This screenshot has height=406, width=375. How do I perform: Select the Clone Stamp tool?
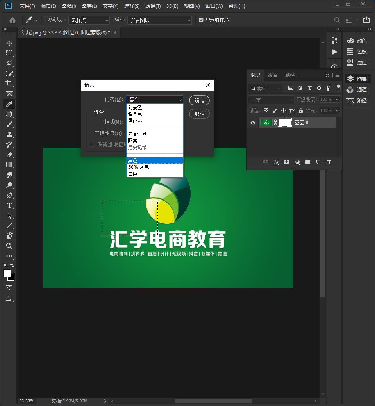click(x=9, y=134)
